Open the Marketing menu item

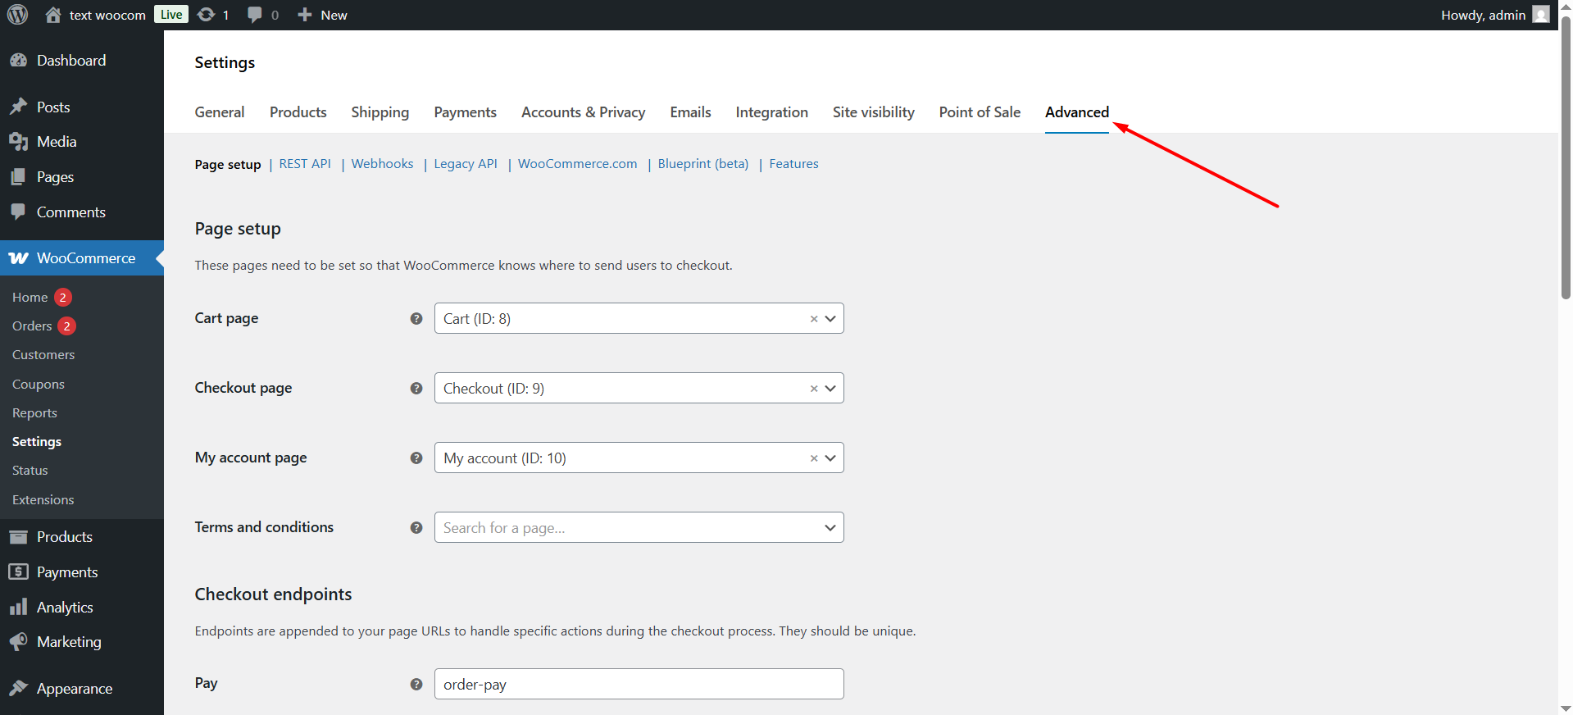(x=69, y=642)
